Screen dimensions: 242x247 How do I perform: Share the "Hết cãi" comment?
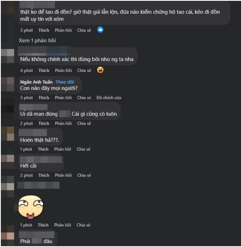coord(84,175)
